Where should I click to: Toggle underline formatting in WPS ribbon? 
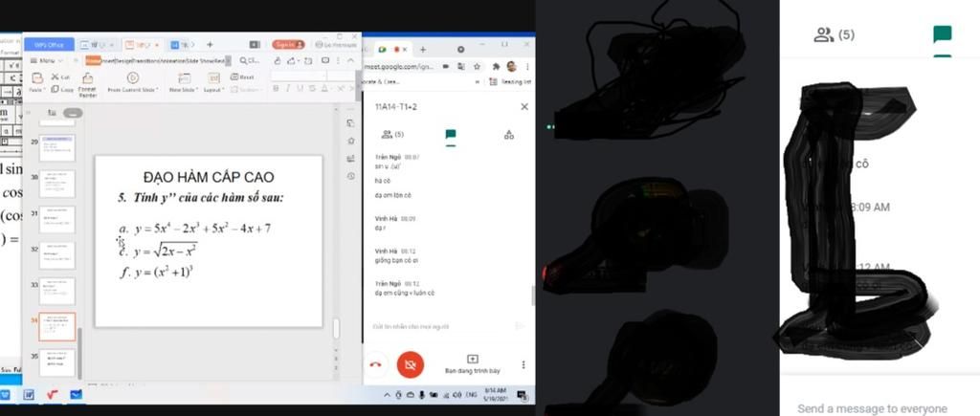click(x=299, y=89)
